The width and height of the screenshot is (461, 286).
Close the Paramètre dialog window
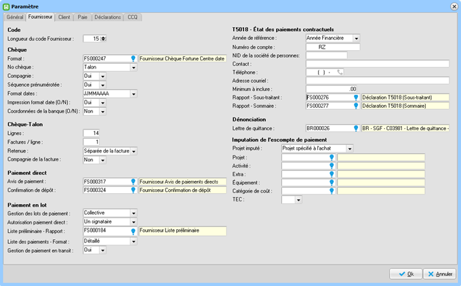point(454,7)
